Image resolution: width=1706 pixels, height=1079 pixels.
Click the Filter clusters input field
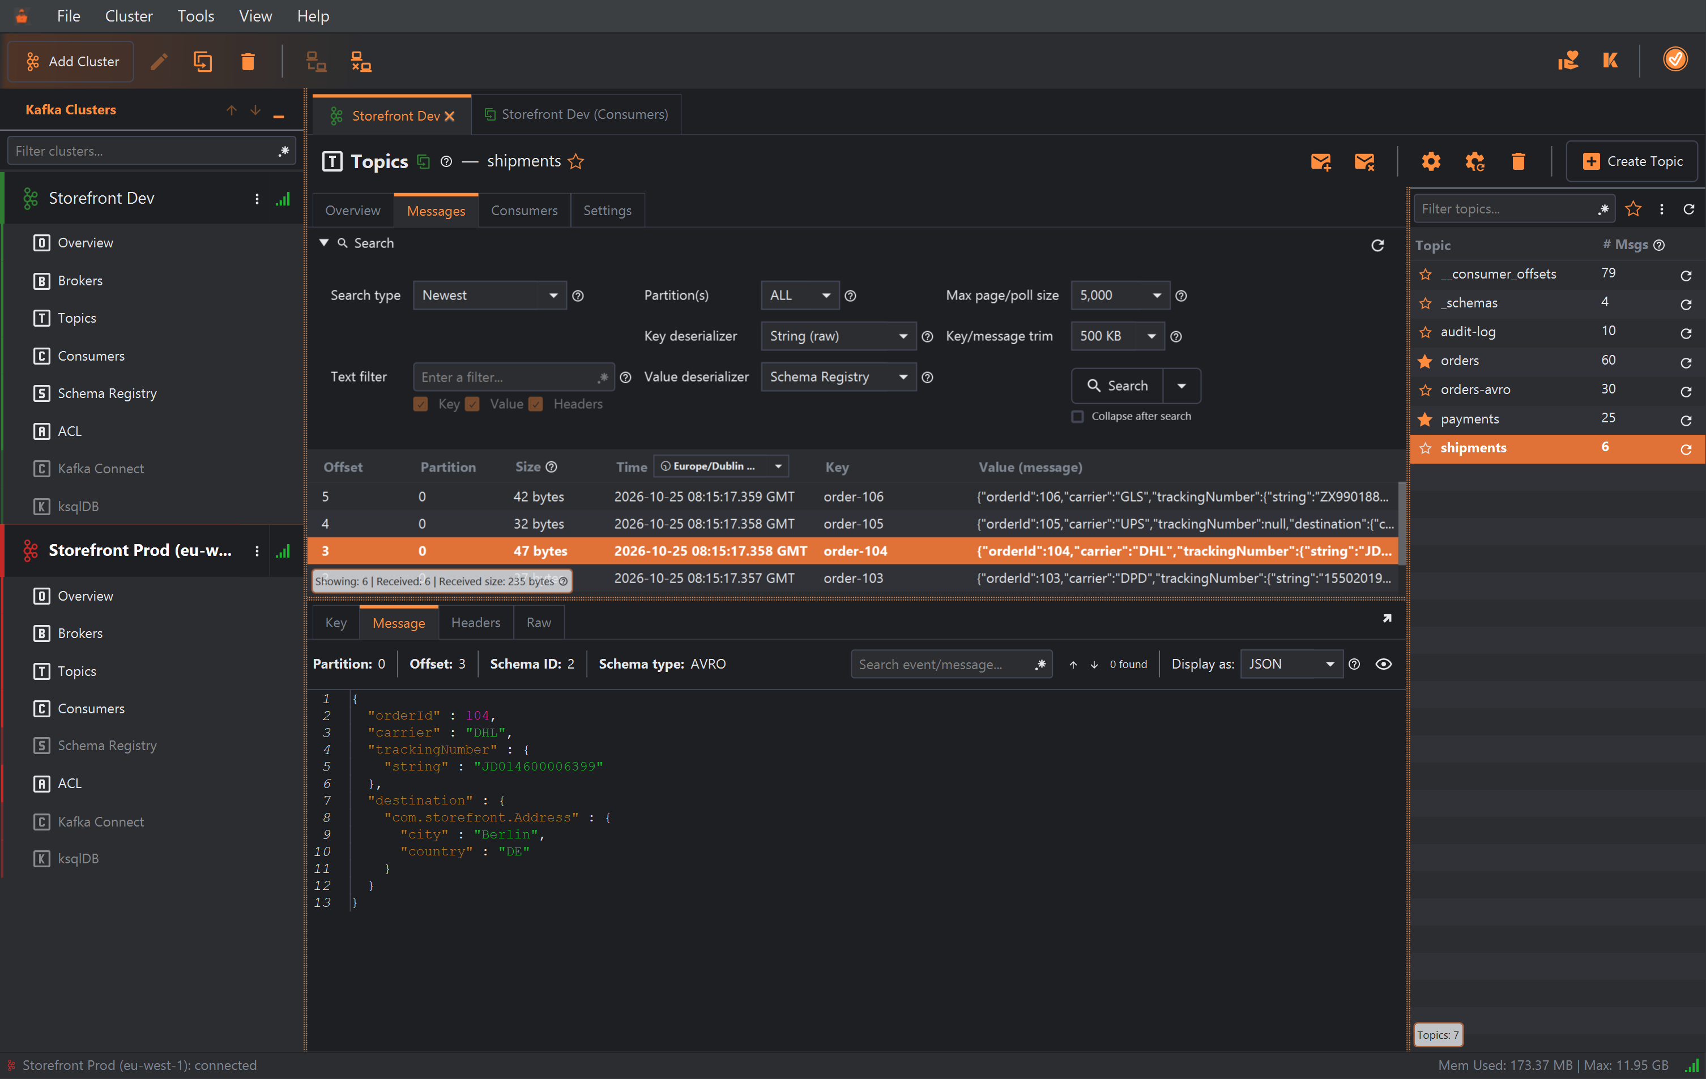[152, 151]
